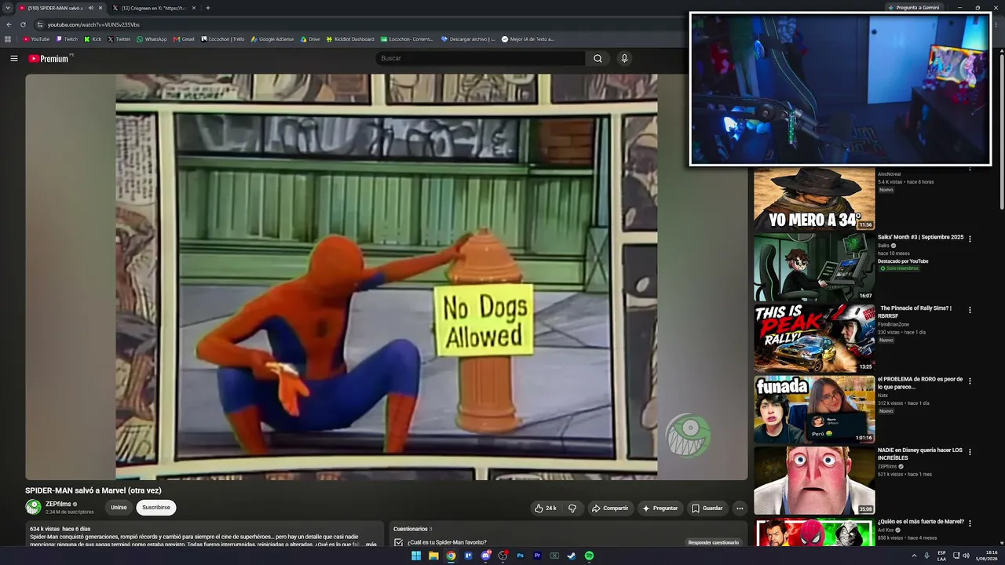Open options for Saiks' Month #3 video
Viewport: 1005px width, 565px height.
click(x=970, y=239)
